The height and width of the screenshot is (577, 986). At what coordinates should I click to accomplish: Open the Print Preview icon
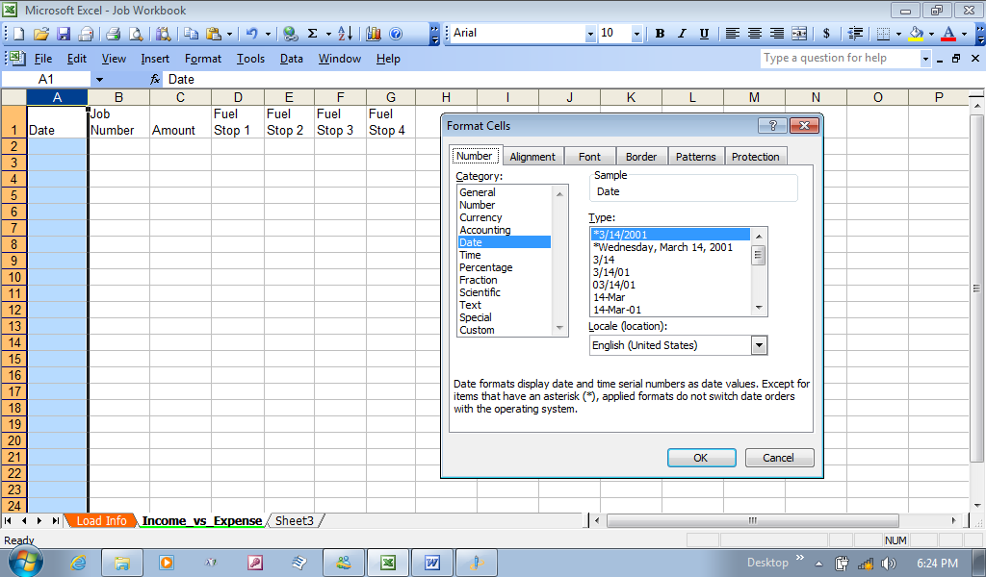tap(136, 34)
